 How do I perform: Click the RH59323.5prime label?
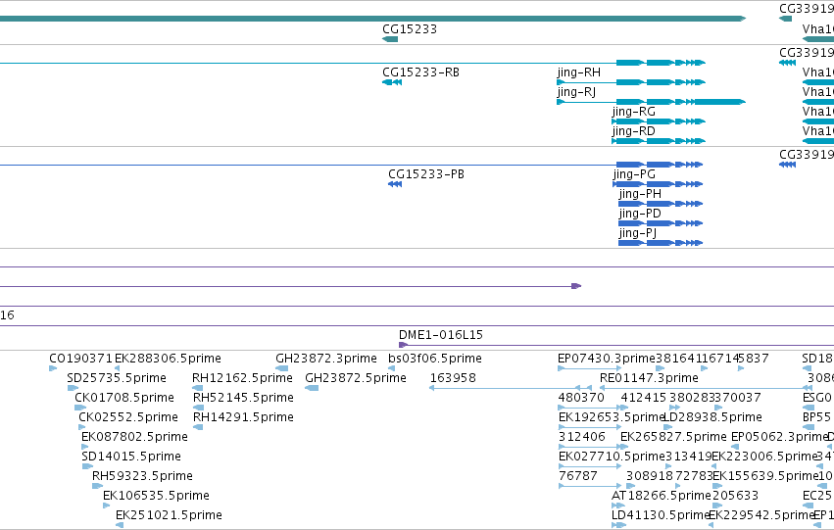click(x=142, y=476)
